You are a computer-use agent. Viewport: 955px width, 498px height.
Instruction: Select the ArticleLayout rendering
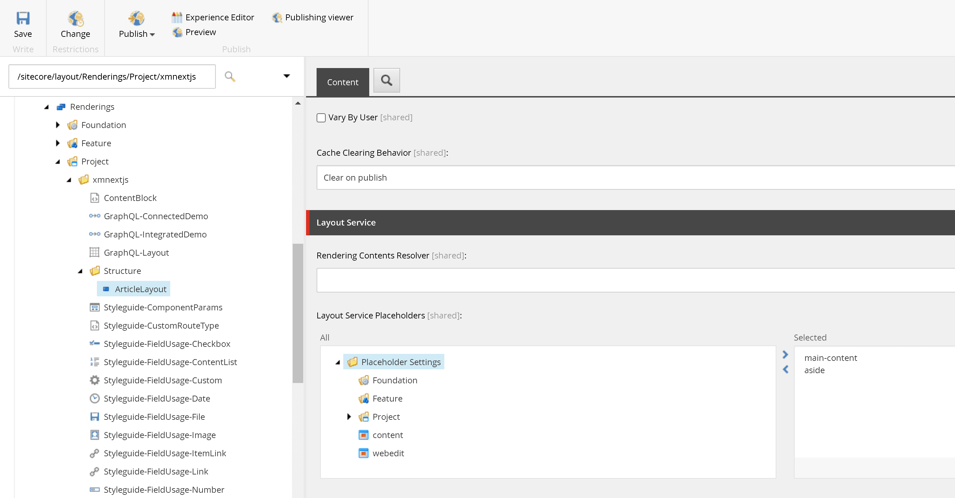point(140,289)
